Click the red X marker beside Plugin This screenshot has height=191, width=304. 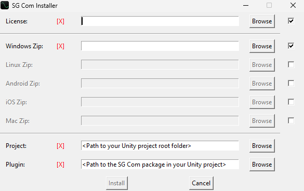[x=60, y=165]
